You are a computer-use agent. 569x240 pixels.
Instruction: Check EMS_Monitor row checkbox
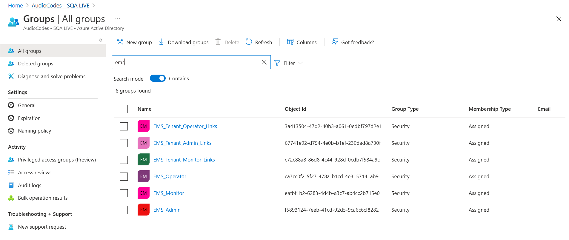[x=124, y=193]
